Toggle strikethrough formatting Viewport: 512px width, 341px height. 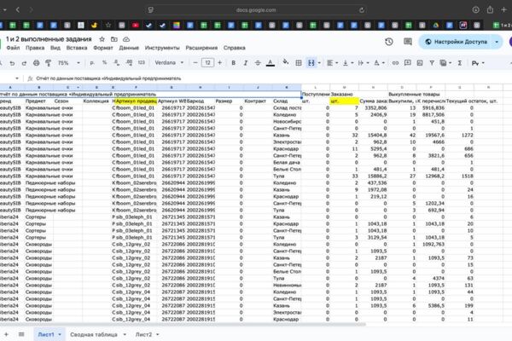coord(258,62)
